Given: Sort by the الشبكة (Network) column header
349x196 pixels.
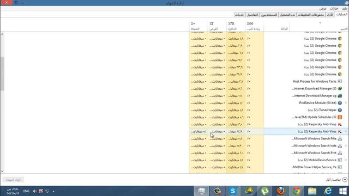Looking at the screenshot, I should coord(198,26).
